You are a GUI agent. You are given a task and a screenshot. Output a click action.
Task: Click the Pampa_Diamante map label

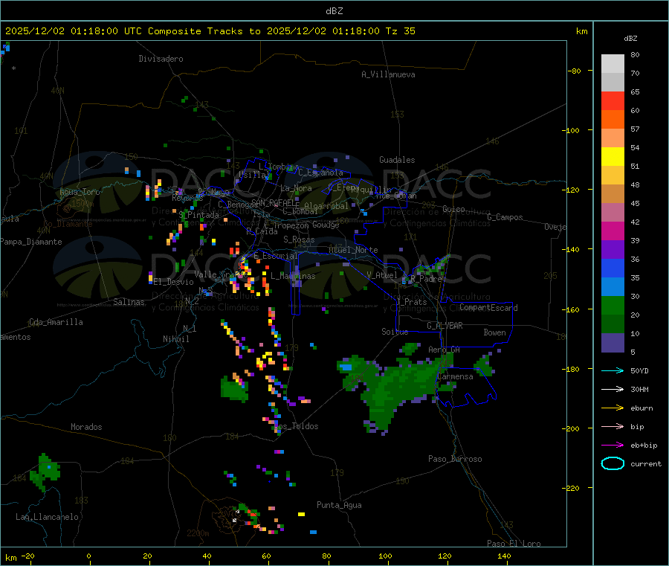click(x=31, y=242)
